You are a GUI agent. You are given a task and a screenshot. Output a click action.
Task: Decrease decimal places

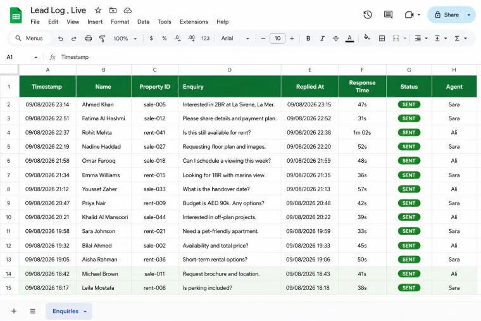[178, 39]
